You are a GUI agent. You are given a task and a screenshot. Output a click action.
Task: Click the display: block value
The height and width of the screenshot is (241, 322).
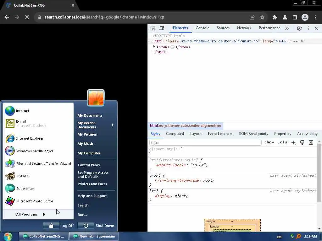[181, 196]
